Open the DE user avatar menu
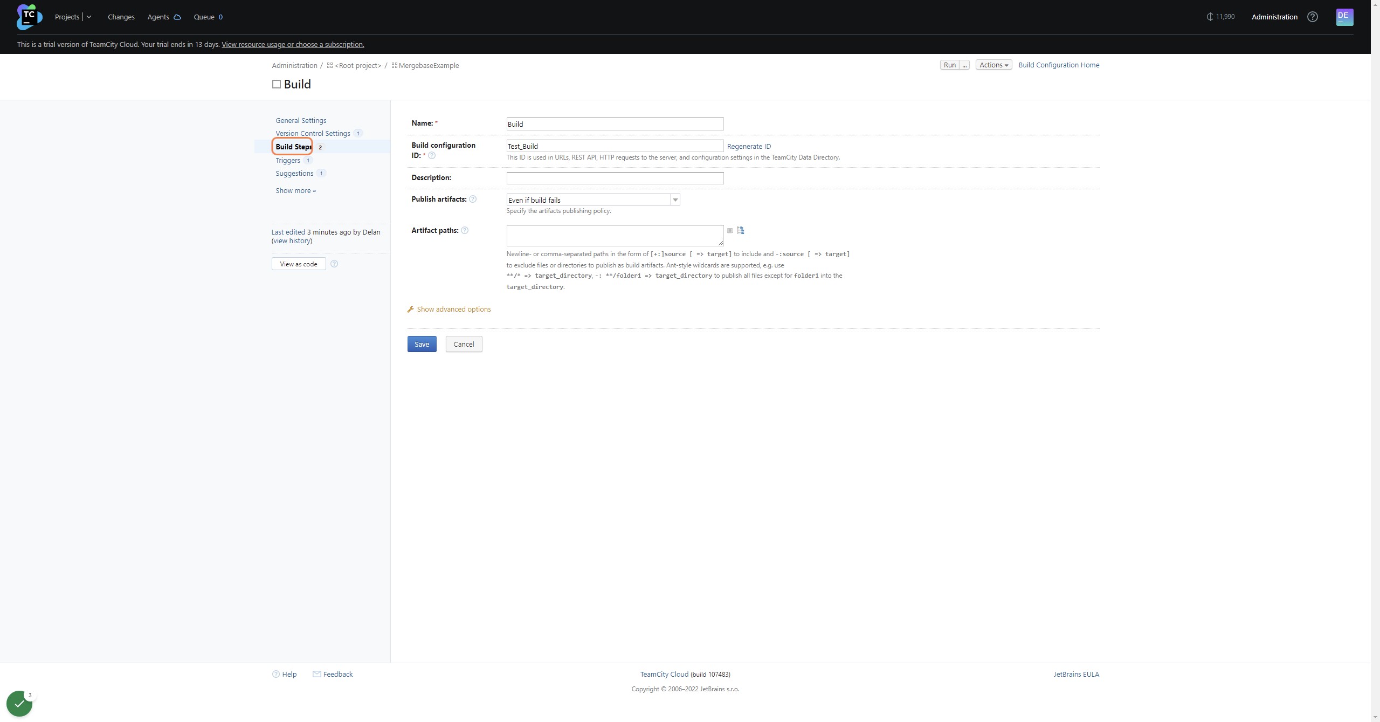Screen dimensions: 1380x722 pos(1344,17)
